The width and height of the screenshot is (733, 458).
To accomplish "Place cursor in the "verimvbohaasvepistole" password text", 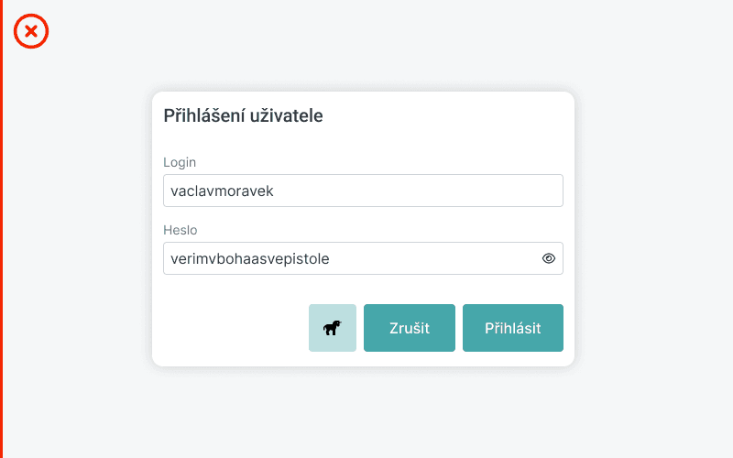I will [249, 258].
